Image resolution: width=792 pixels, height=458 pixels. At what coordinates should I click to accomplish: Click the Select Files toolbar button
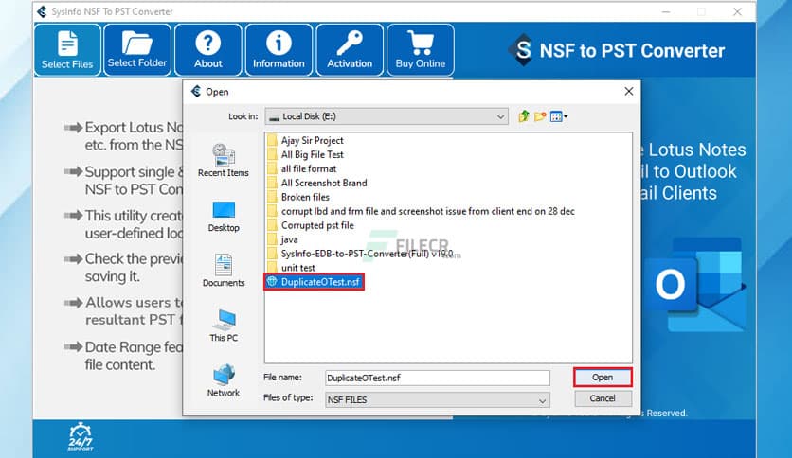pos(67,50)
